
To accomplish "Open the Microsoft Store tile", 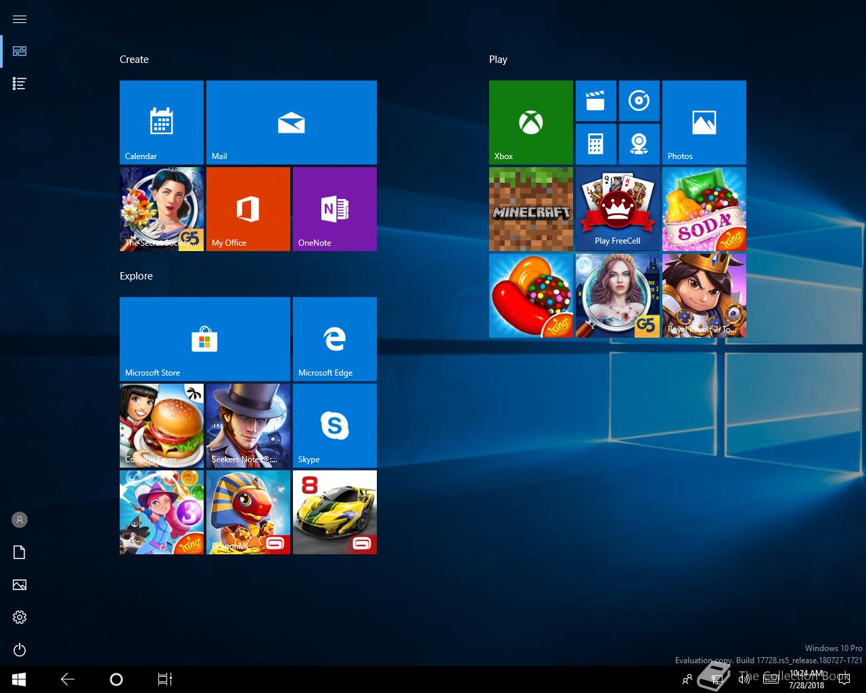I will click(205, 339).
